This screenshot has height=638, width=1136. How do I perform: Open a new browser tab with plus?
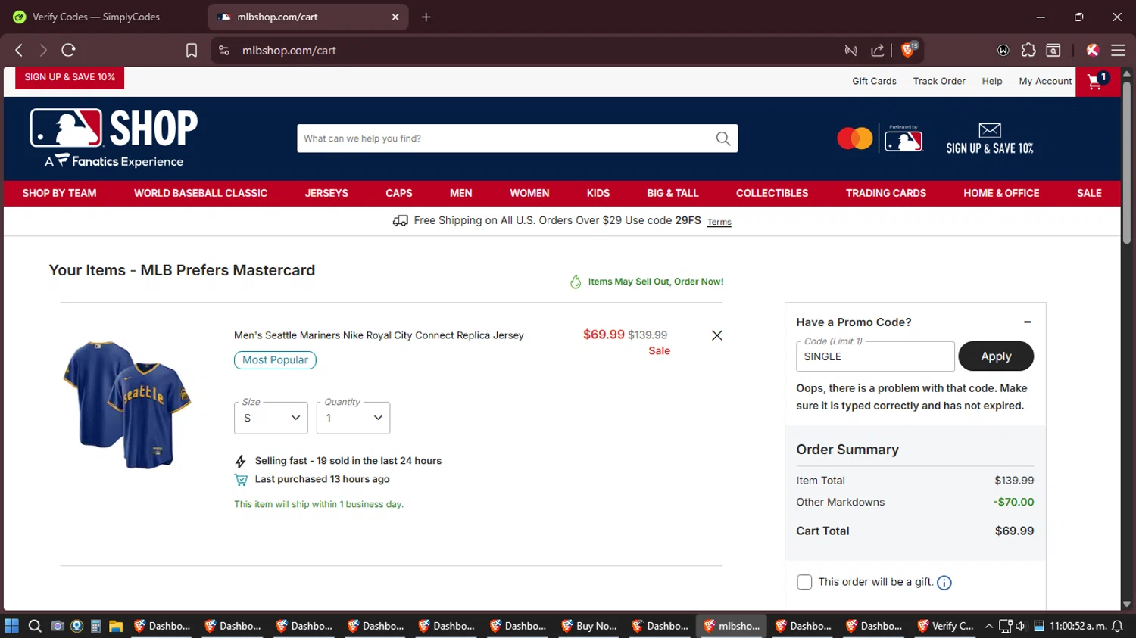click(x=426, y=17)
